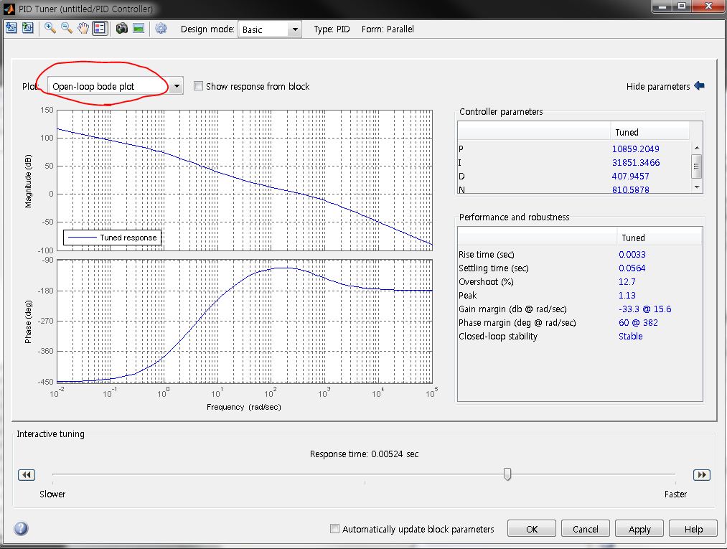This screenshot has height=549, width=727.
Task: Click the second toolbar icon with green up arrow
Action: tap(28, 28)
